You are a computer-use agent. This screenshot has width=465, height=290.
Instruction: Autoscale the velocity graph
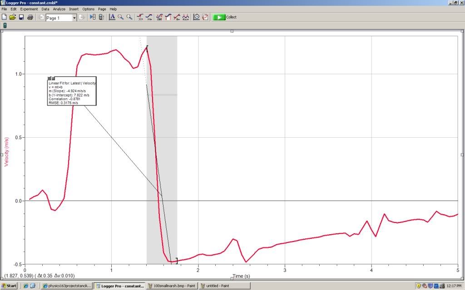coord(112,17)
